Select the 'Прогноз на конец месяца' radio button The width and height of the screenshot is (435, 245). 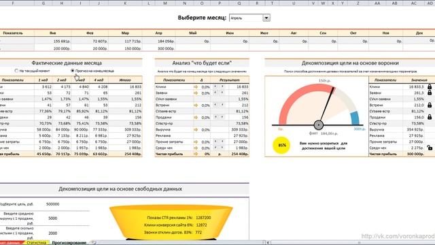[x=73, y=71]
